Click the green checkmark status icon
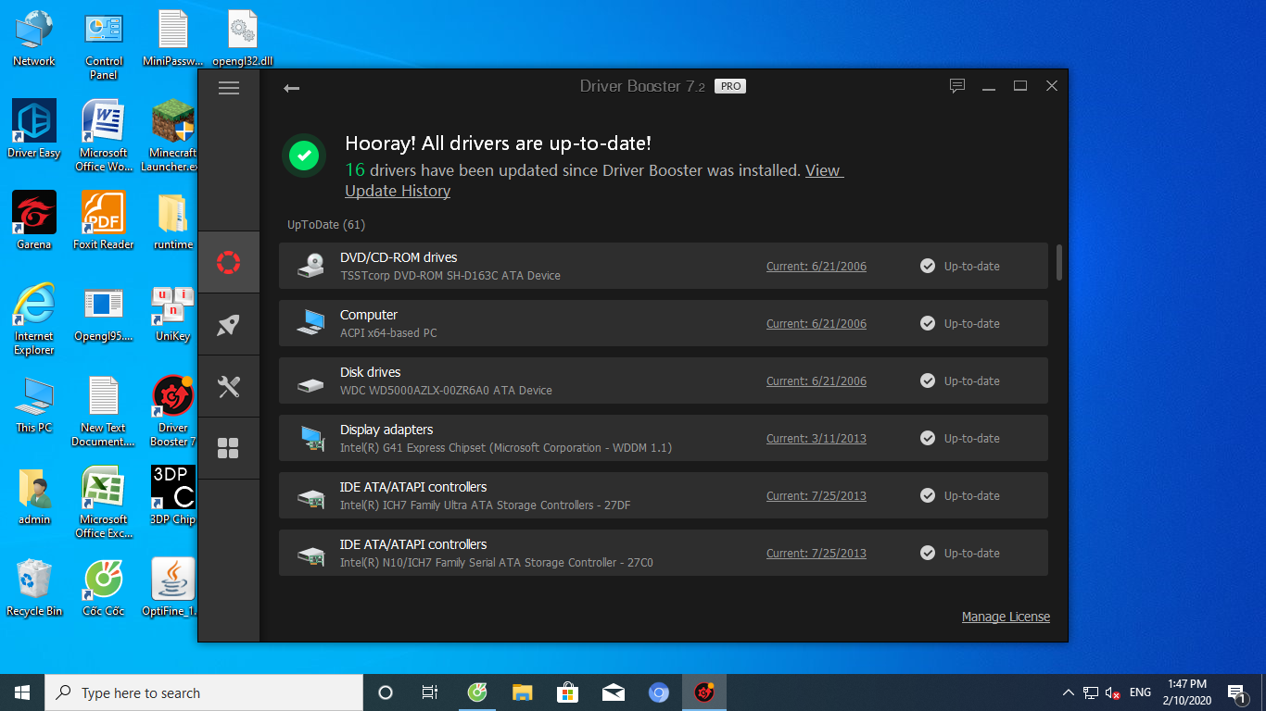Image resolution: width=1266 pixels, height=711 pixels. pyautogui.click(x=304, y=156)
